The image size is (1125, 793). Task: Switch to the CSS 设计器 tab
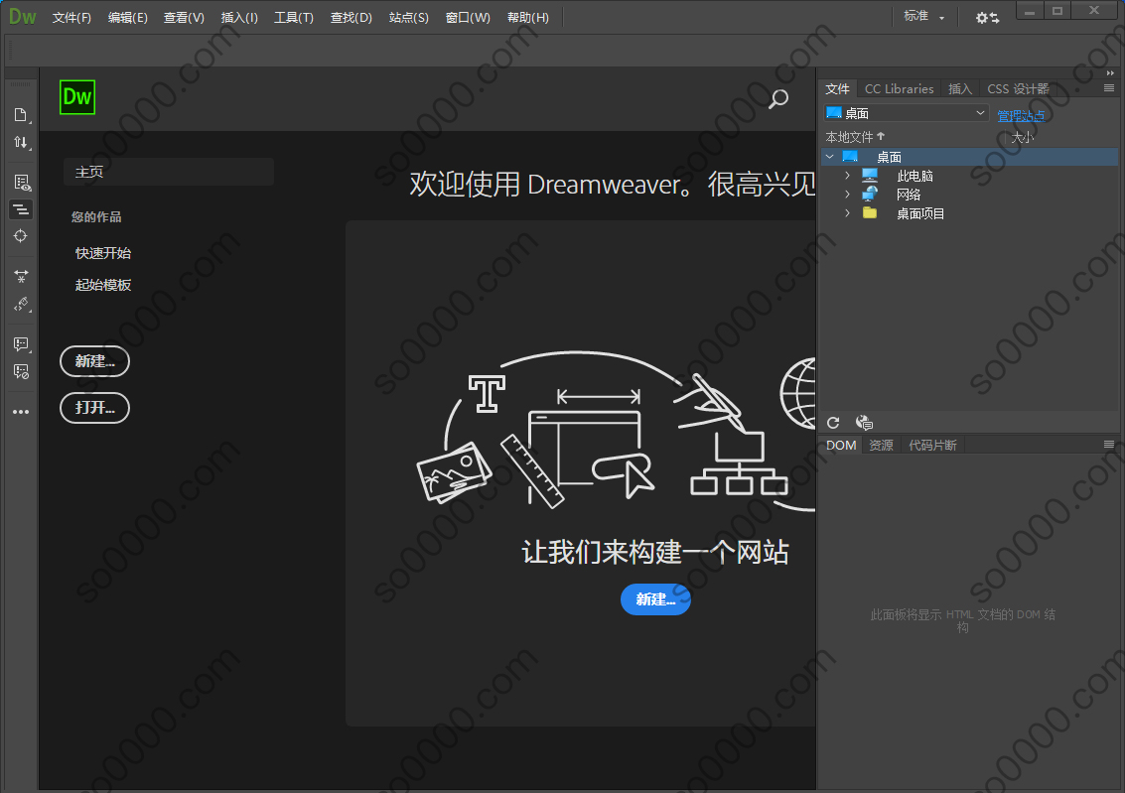1018,89
